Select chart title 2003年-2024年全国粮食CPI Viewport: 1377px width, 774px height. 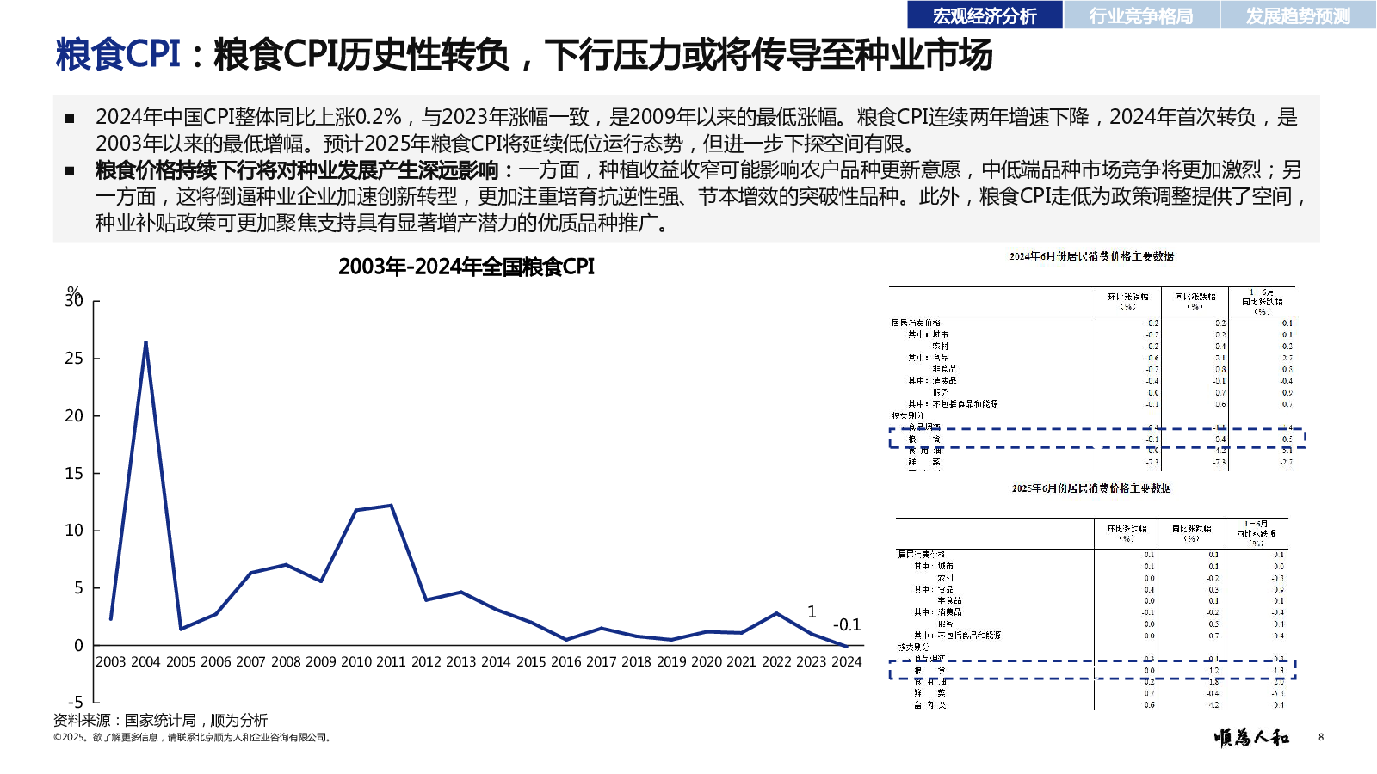tap(466, 267)
